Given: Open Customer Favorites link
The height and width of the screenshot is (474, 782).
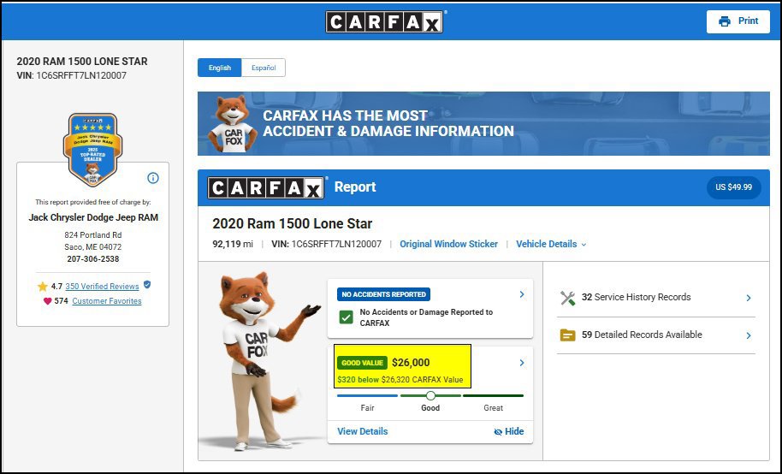Looking at the screenshot, I should (107, 301).
